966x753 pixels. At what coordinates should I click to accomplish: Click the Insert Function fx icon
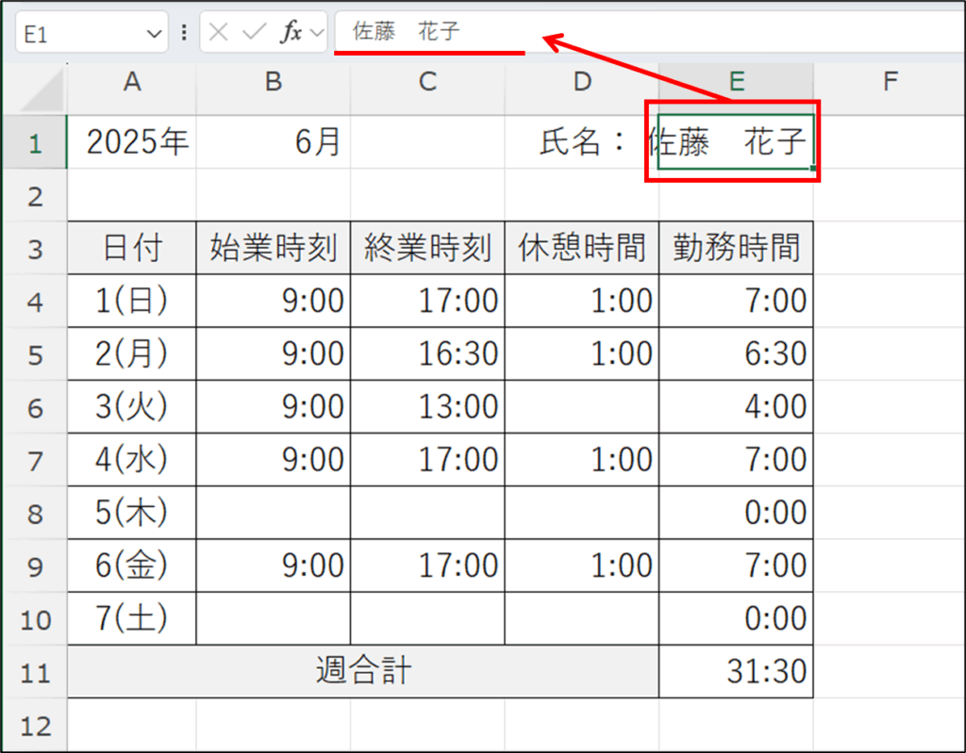click(x=291, y=33)
